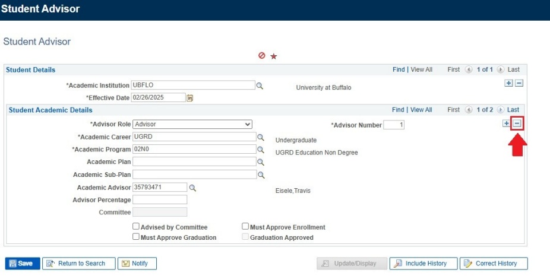The image size is (550, 279).
Task: Open Academic Career lookup magnifier
Action: pyautogui.click(x=261, y=137)
